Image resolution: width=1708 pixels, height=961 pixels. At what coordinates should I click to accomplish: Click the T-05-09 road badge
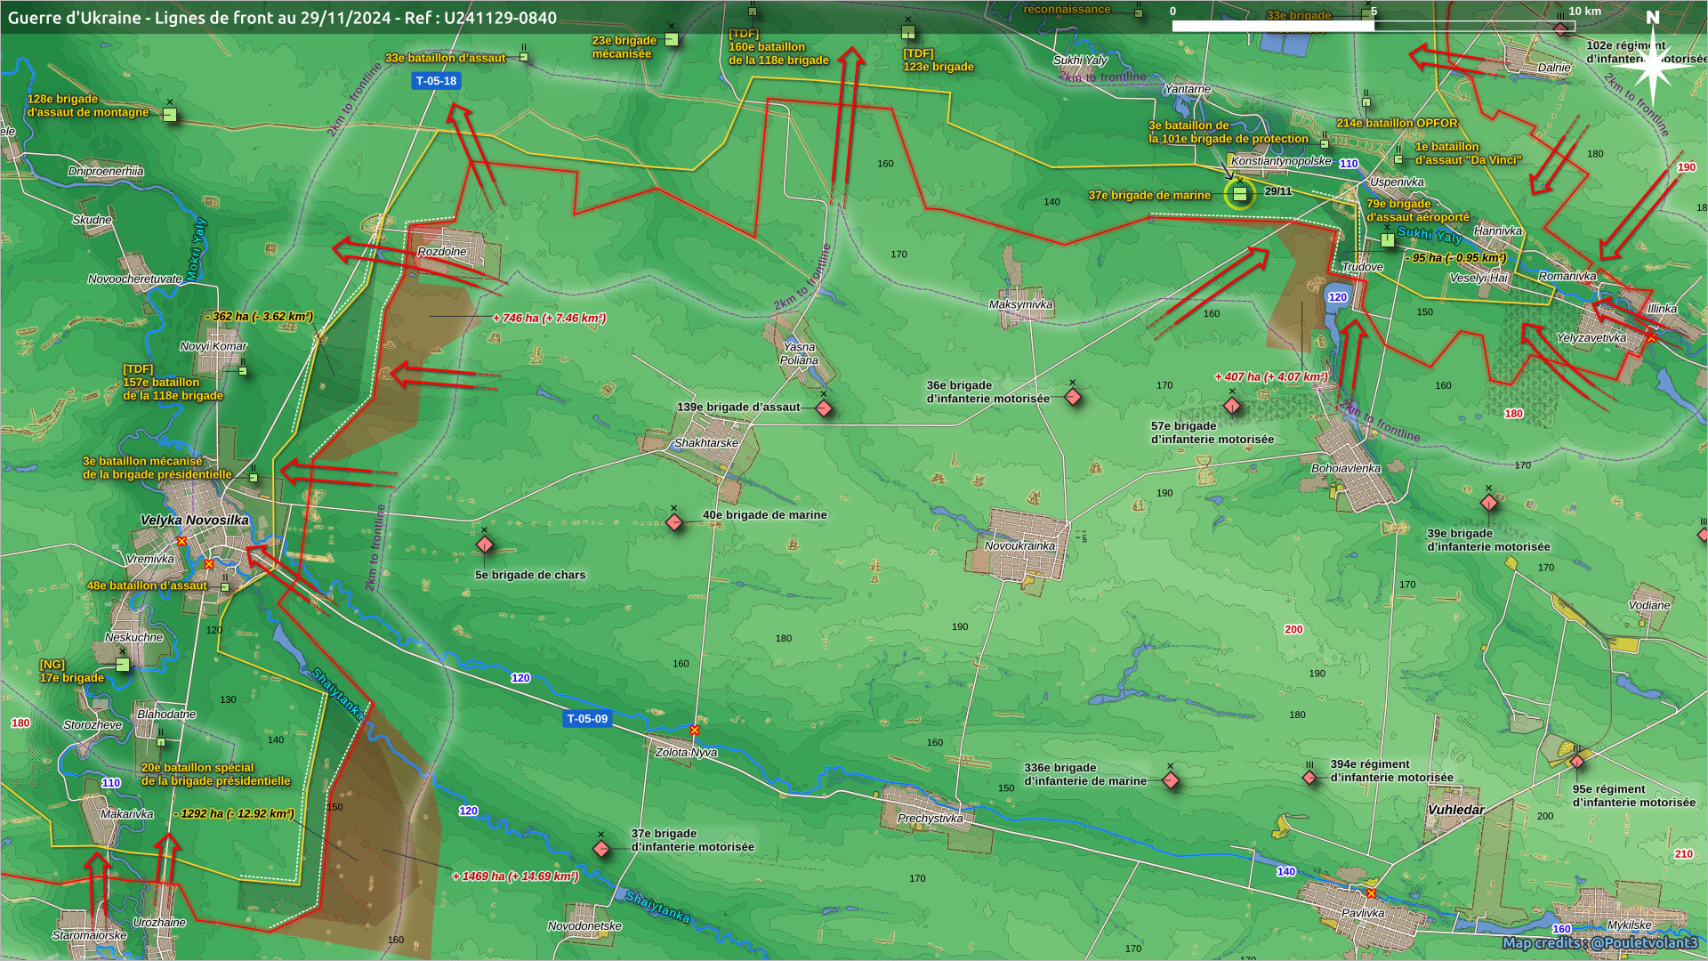coord(587,719)
